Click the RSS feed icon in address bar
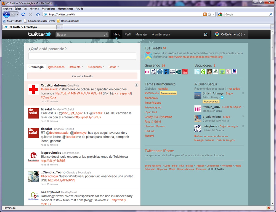The width and height of the screenshot is (276, 212). pos(205,14)
